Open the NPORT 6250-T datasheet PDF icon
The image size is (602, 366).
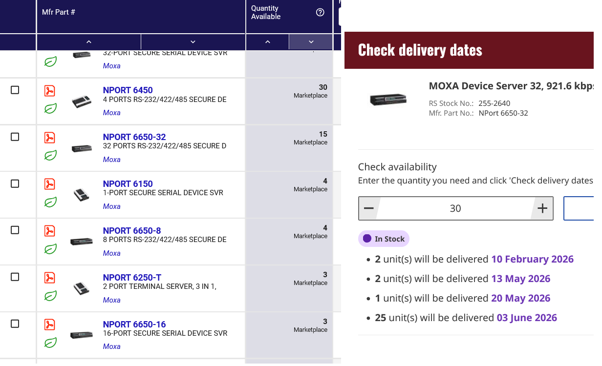[x=50, y=278]
